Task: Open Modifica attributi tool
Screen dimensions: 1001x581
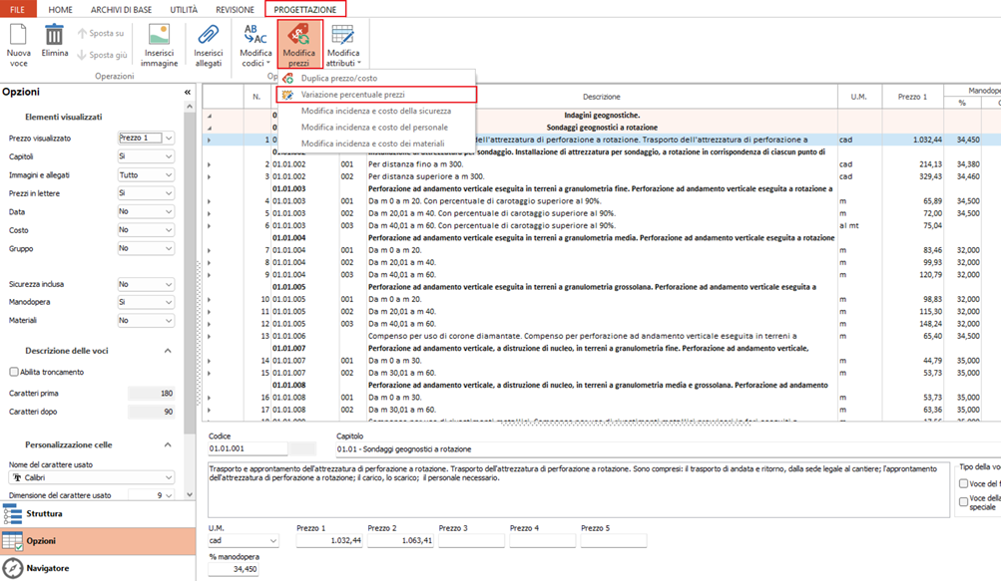Action: click(343, 45)
